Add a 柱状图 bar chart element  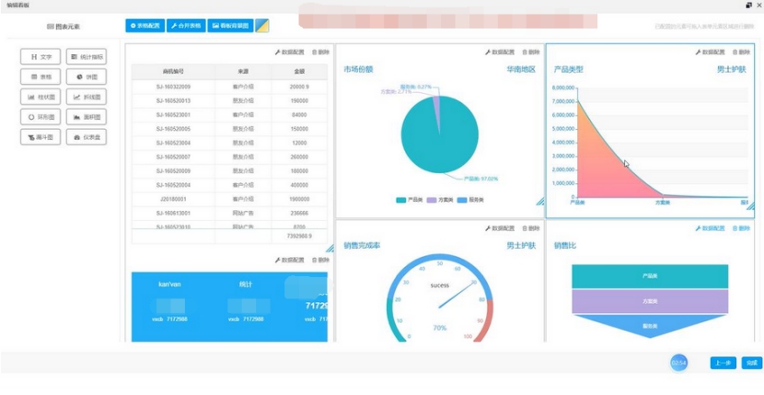pyautogui.click(x=41, y=97)
